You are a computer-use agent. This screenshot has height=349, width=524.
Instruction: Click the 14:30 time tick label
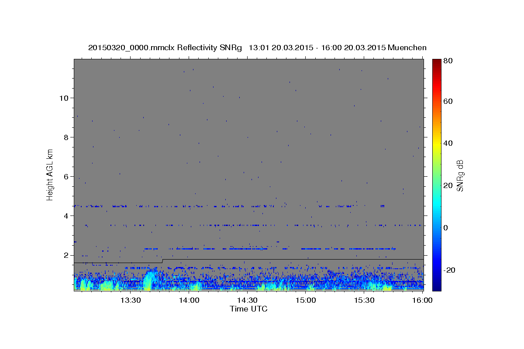(x=247, y=300)
